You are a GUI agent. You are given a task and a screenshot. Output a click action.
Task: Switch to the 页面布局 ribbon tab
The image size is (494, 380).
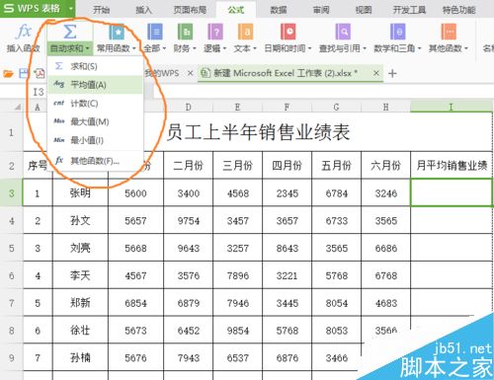190,10
